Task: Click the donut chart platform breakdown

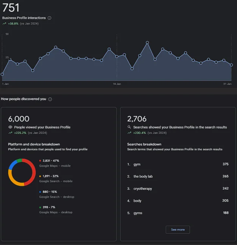Action: click(x=22, y=172)
